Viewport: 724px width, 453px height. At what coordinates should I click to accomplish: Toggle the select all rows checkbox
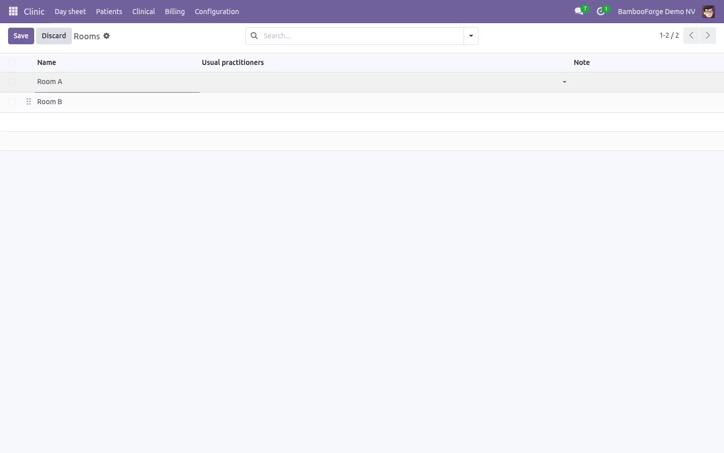tap(12, 62)
